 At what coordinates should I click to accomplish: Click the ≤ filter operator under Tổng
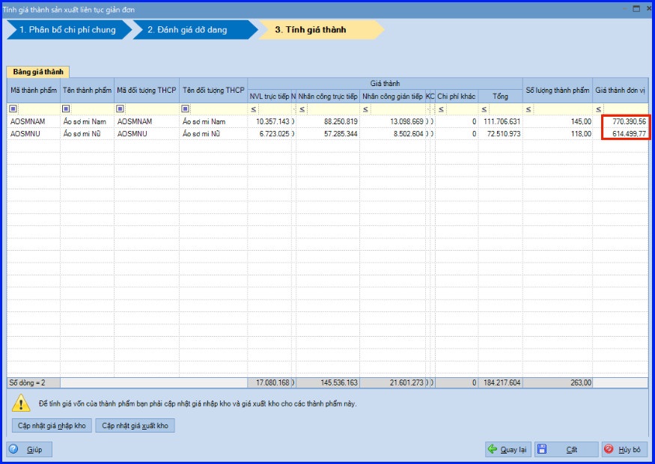click(x=484, y=109)
